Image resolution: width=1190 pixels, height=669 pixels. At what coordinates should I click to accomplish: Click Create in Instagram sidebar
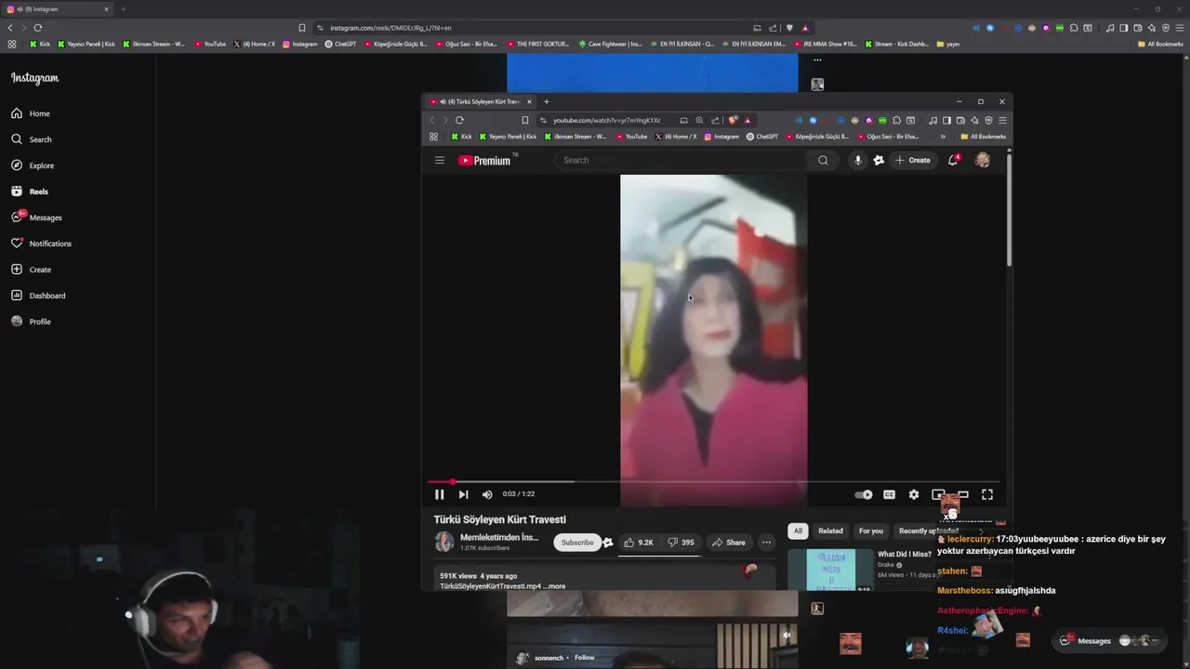pyautogui.click(x=31, y=269)
